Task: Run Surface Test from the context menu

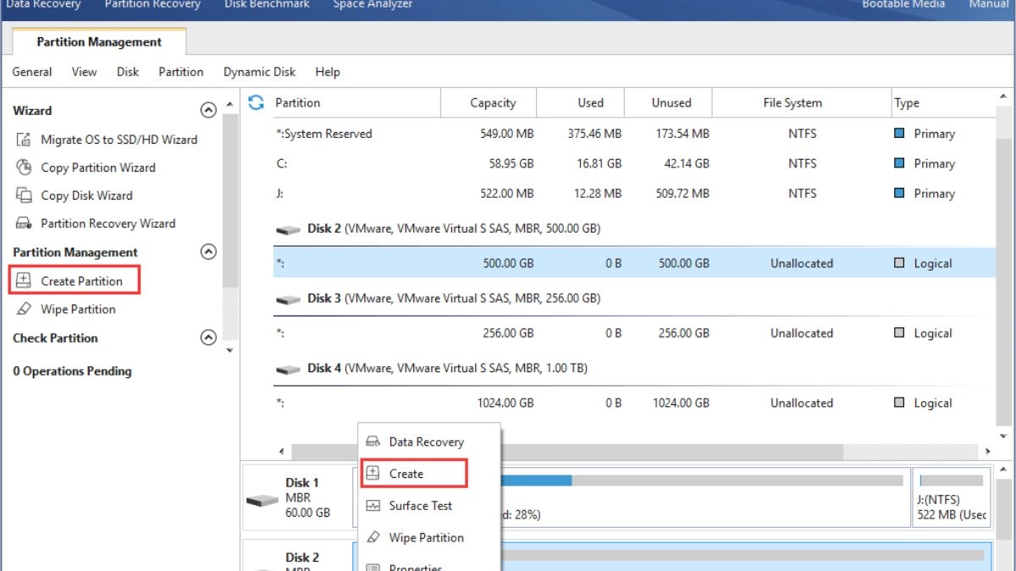Action: (x=409, y=505)
